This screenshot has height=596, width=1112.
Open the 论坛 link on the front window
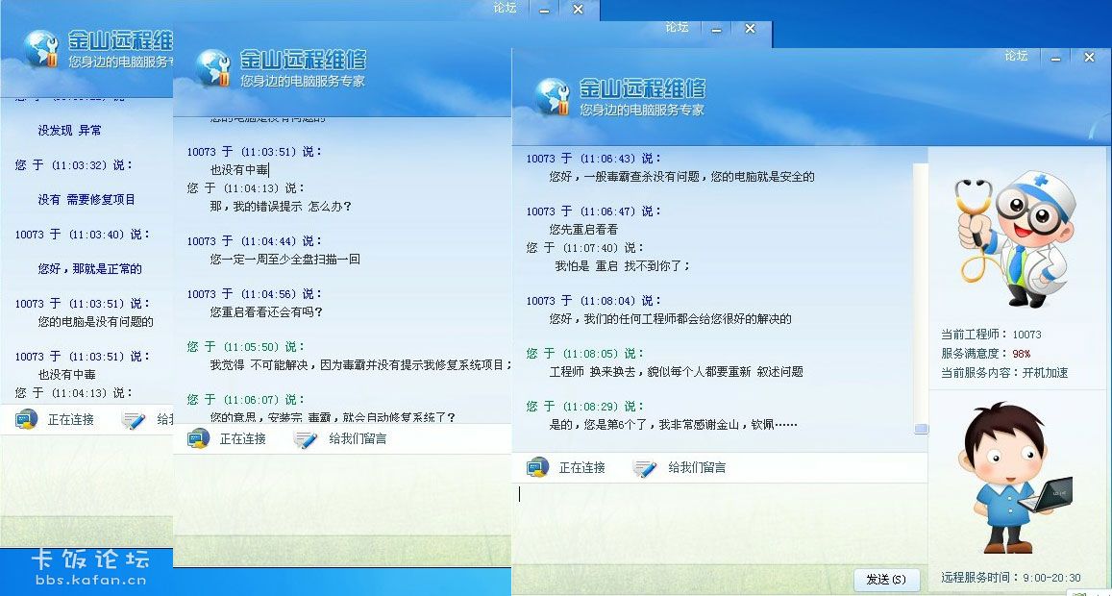click(x=1015, y=56)
